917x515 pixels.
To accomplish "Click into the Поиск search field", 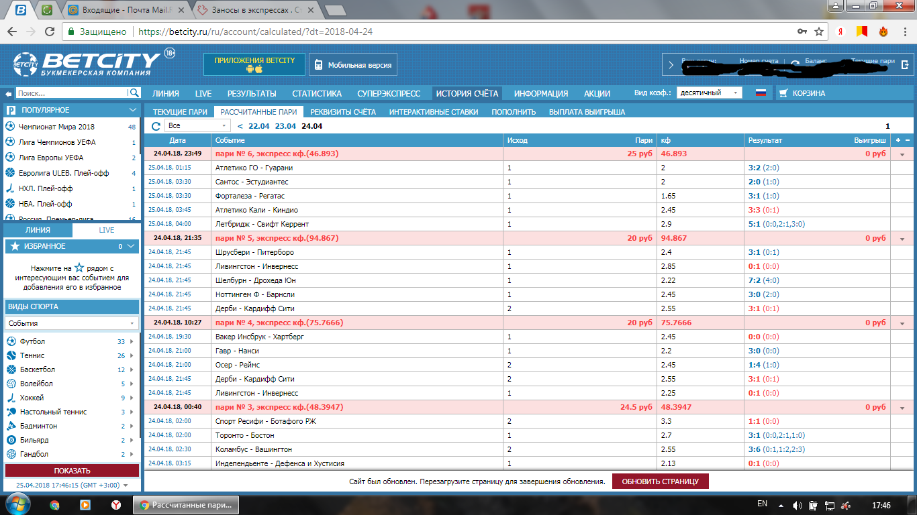I will (x=70, y=93).
